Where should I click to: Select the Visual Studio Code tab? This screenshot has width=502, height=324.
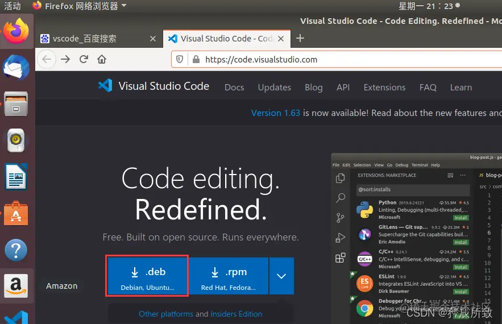click(227, 39)
